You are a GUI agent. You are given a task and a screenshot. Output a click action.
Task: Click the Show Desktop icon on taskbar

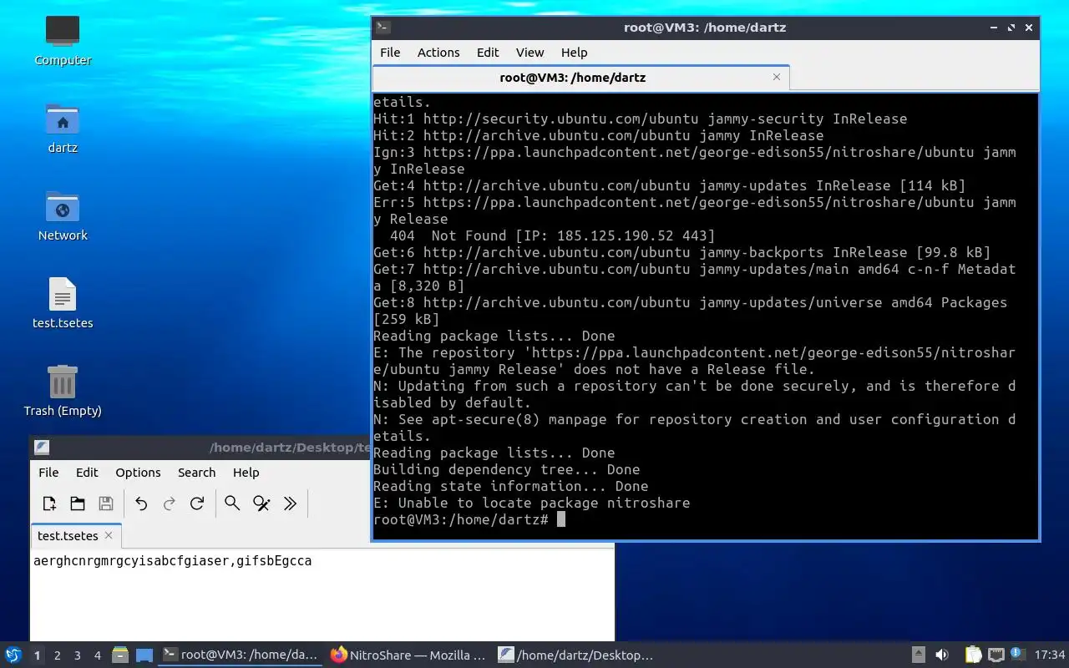(x=144, y=655)
